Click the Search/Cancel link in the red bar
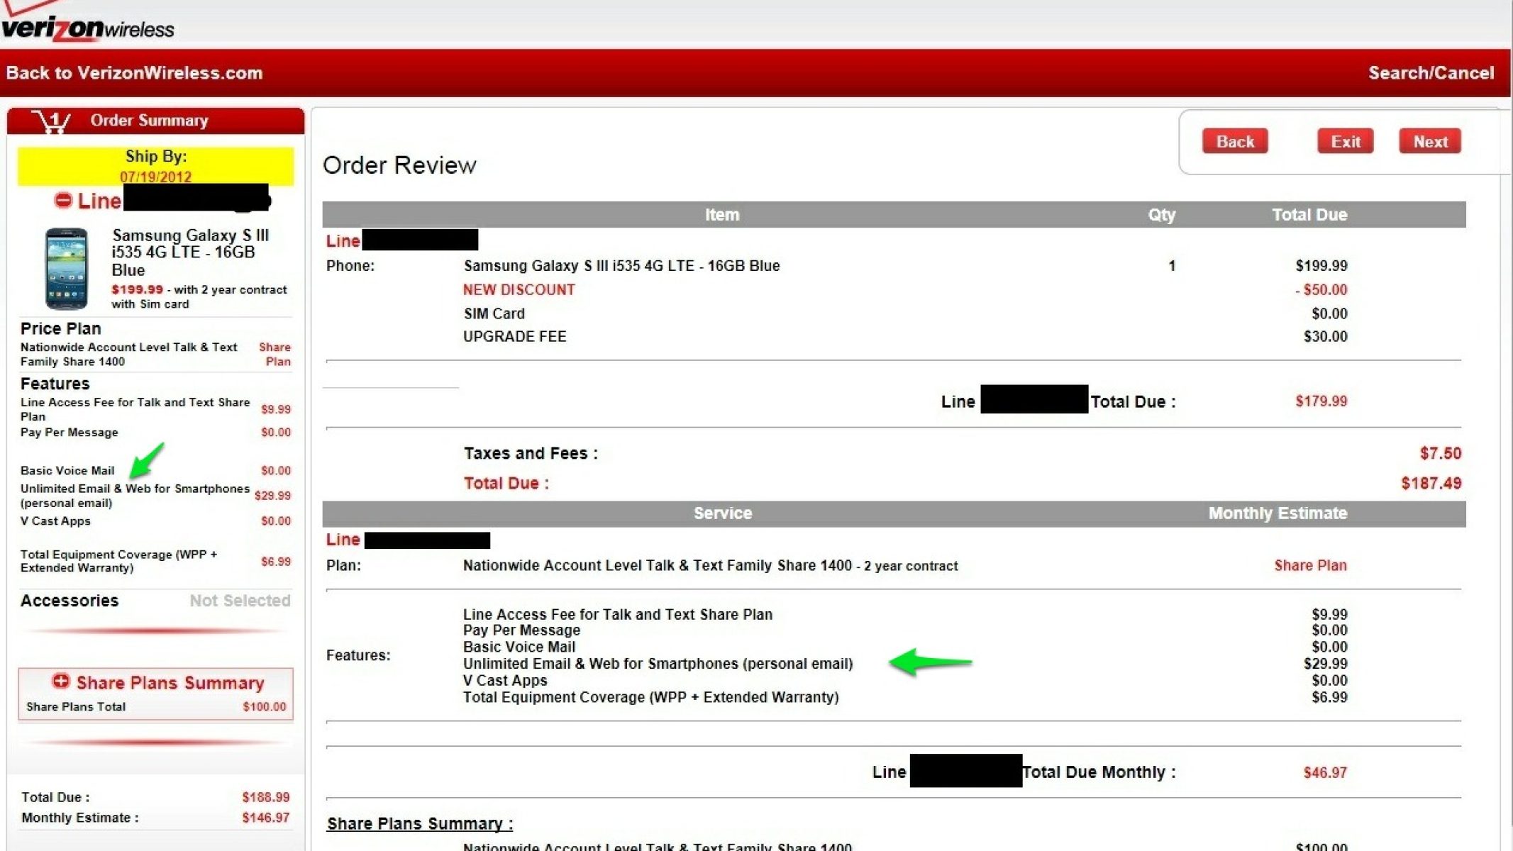The height and width of the screenshot is (851, 1513). 1430,73
